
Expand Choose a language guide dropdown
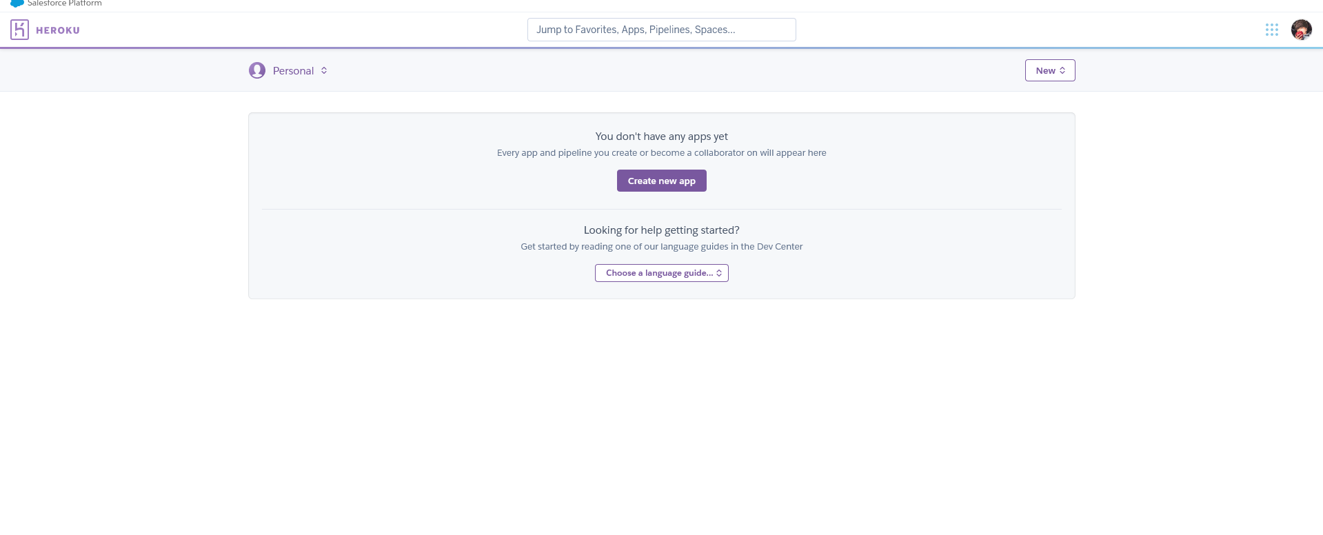[x=661, y=273]
